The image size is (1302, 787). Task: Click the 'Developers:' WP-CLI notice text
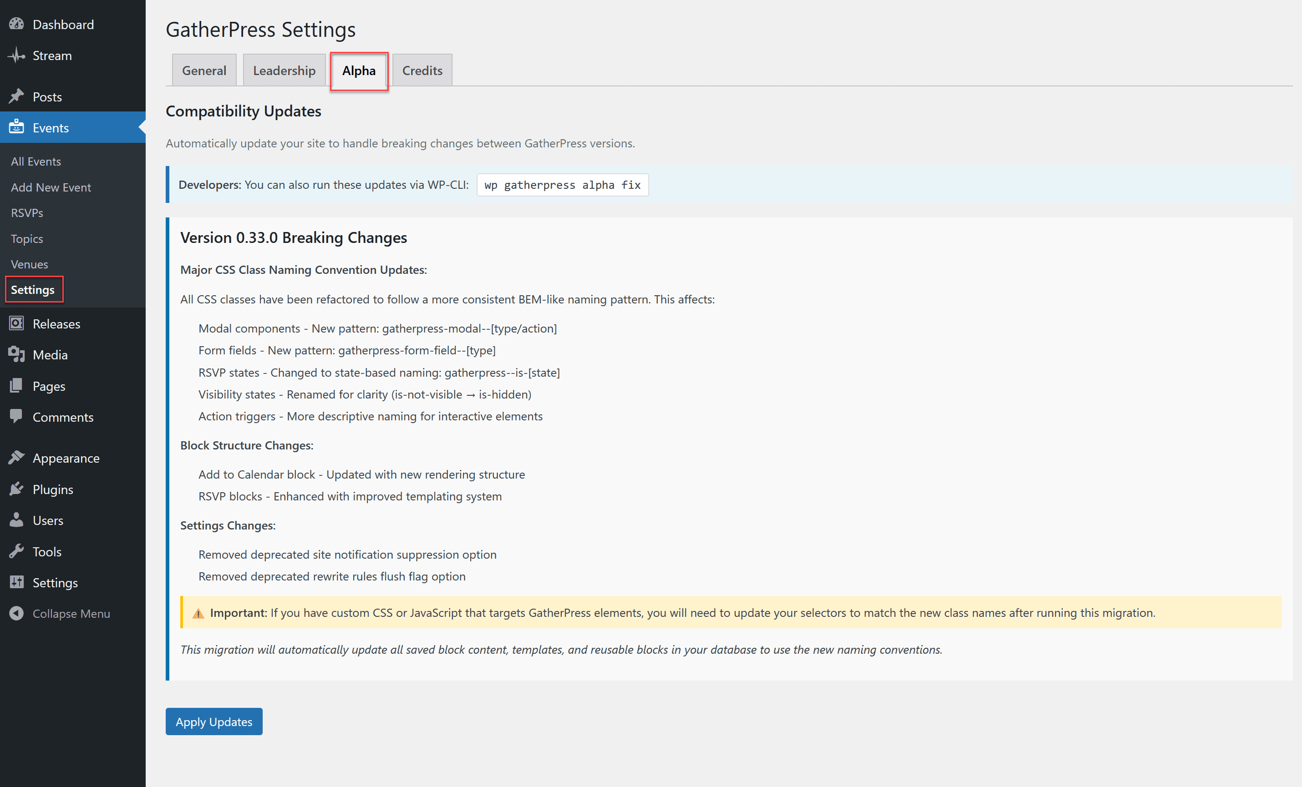coord(323,185)
